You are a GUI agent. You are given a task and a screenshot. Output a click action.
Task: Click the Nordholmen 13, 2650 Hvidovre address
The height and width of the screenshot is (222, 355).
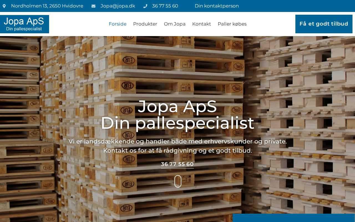[47, 6]
